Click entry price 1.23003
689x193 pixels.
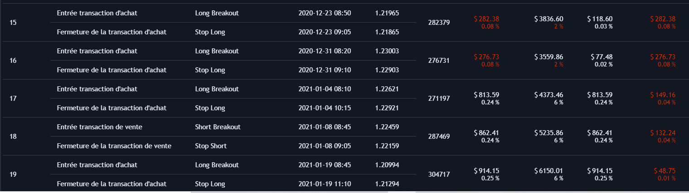(387, 51)
